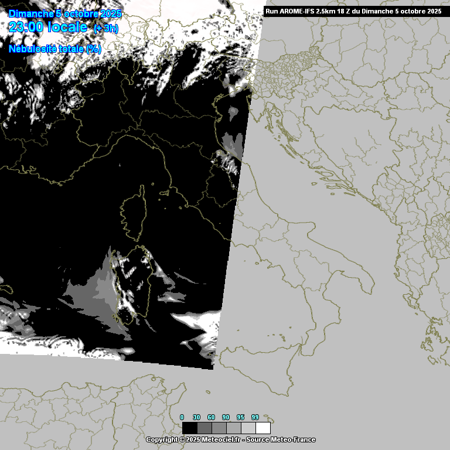This screenshot has width=450, height=450.
Task: Click the 90% gray legend swatch
Action: coord(233,428)
